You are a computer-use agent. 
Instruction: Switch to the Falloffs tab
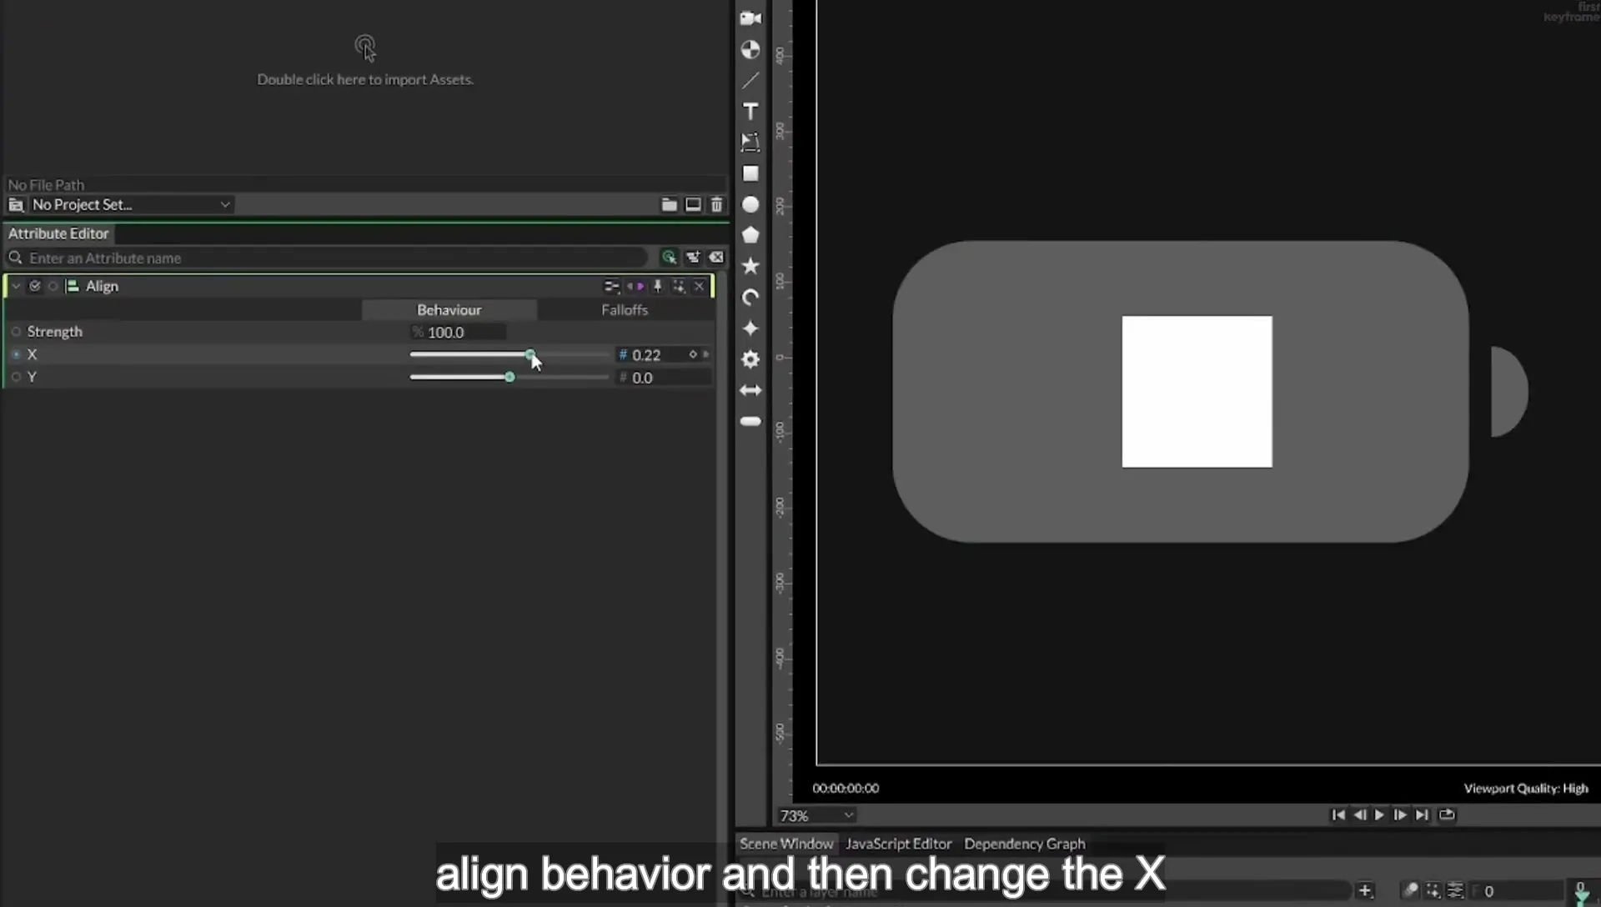[x=625, y=310]
